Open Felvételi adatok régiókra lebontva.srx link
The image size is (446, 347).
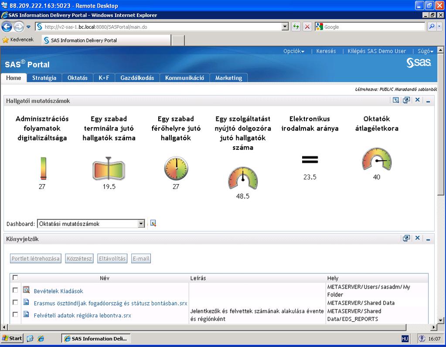82,316
